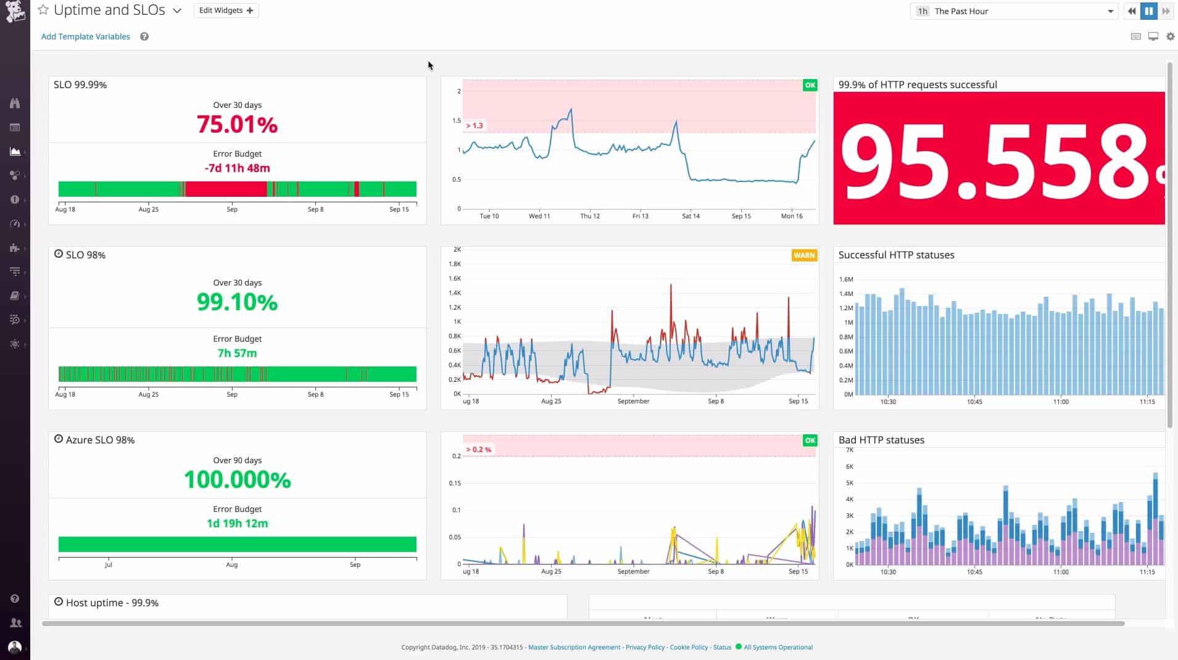
Task: Skip the time range forward
Action: [x=1167, y=10]
